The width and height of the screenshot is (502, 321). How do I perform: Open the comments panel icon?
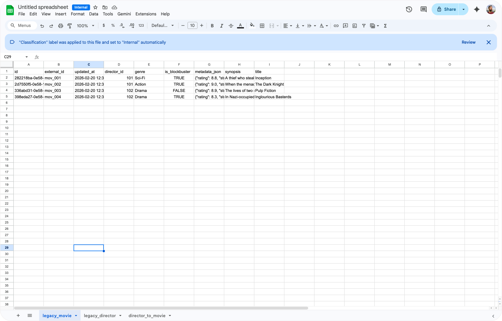point(423,9)
